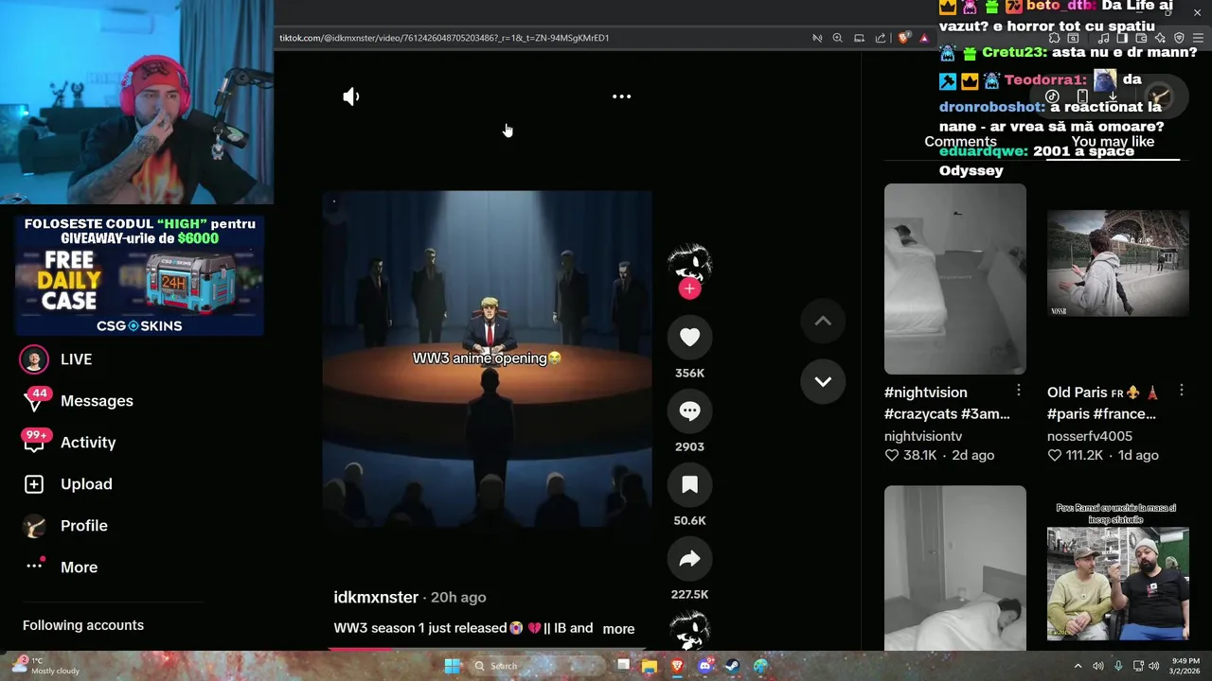
Task: Switch to the You may like tab
Action: pyautogui.click(x=1113, y=142)
